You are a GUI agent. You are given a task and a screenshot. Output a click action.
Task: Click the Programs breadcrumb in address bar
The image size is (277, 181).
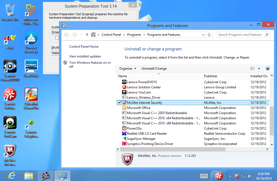pos(134,35)
